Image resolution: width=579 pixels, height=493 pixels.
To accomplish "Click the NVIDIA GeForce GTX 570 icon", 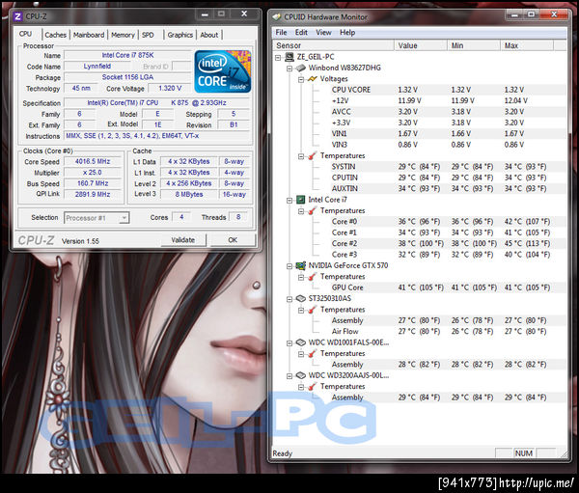I will click(301, 265).
